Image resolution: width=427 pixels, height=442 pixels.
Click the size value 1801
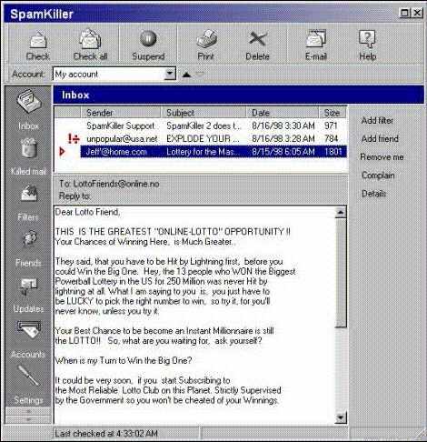coord(333,152)
